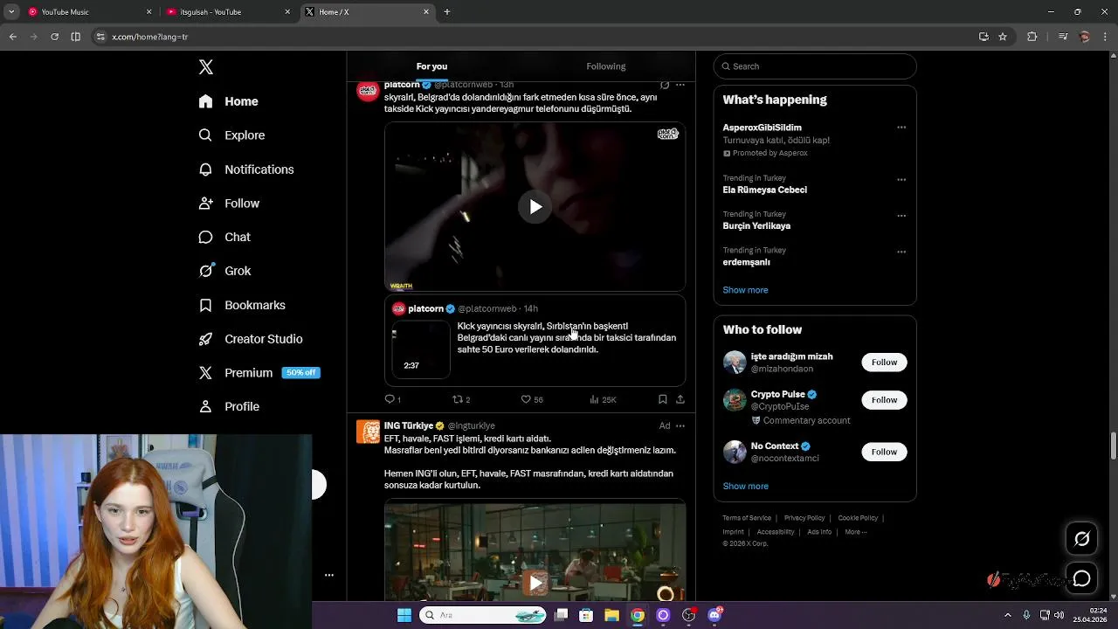Viewport: 1118px width, 629px height.
Task: Like the platcorn post
Action: pyautogui.click(x=532, y=399)
